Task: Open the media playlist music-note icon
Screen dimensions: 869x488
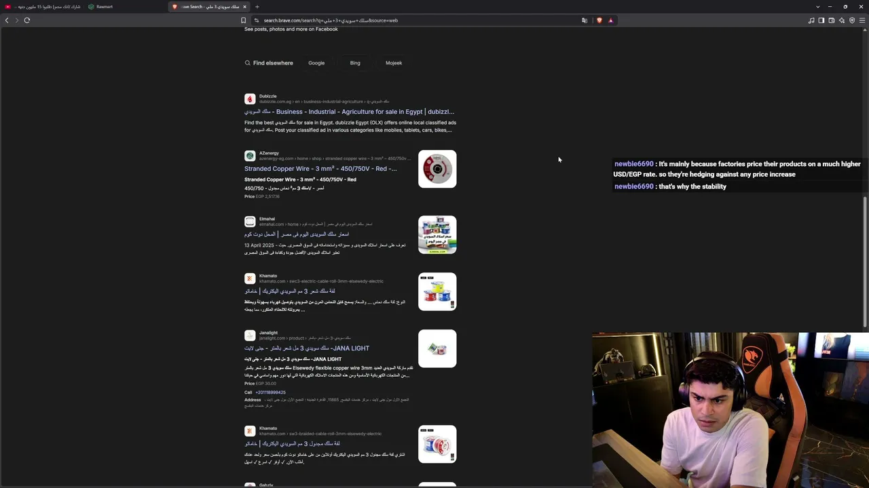Action: [x=811, y=20]
